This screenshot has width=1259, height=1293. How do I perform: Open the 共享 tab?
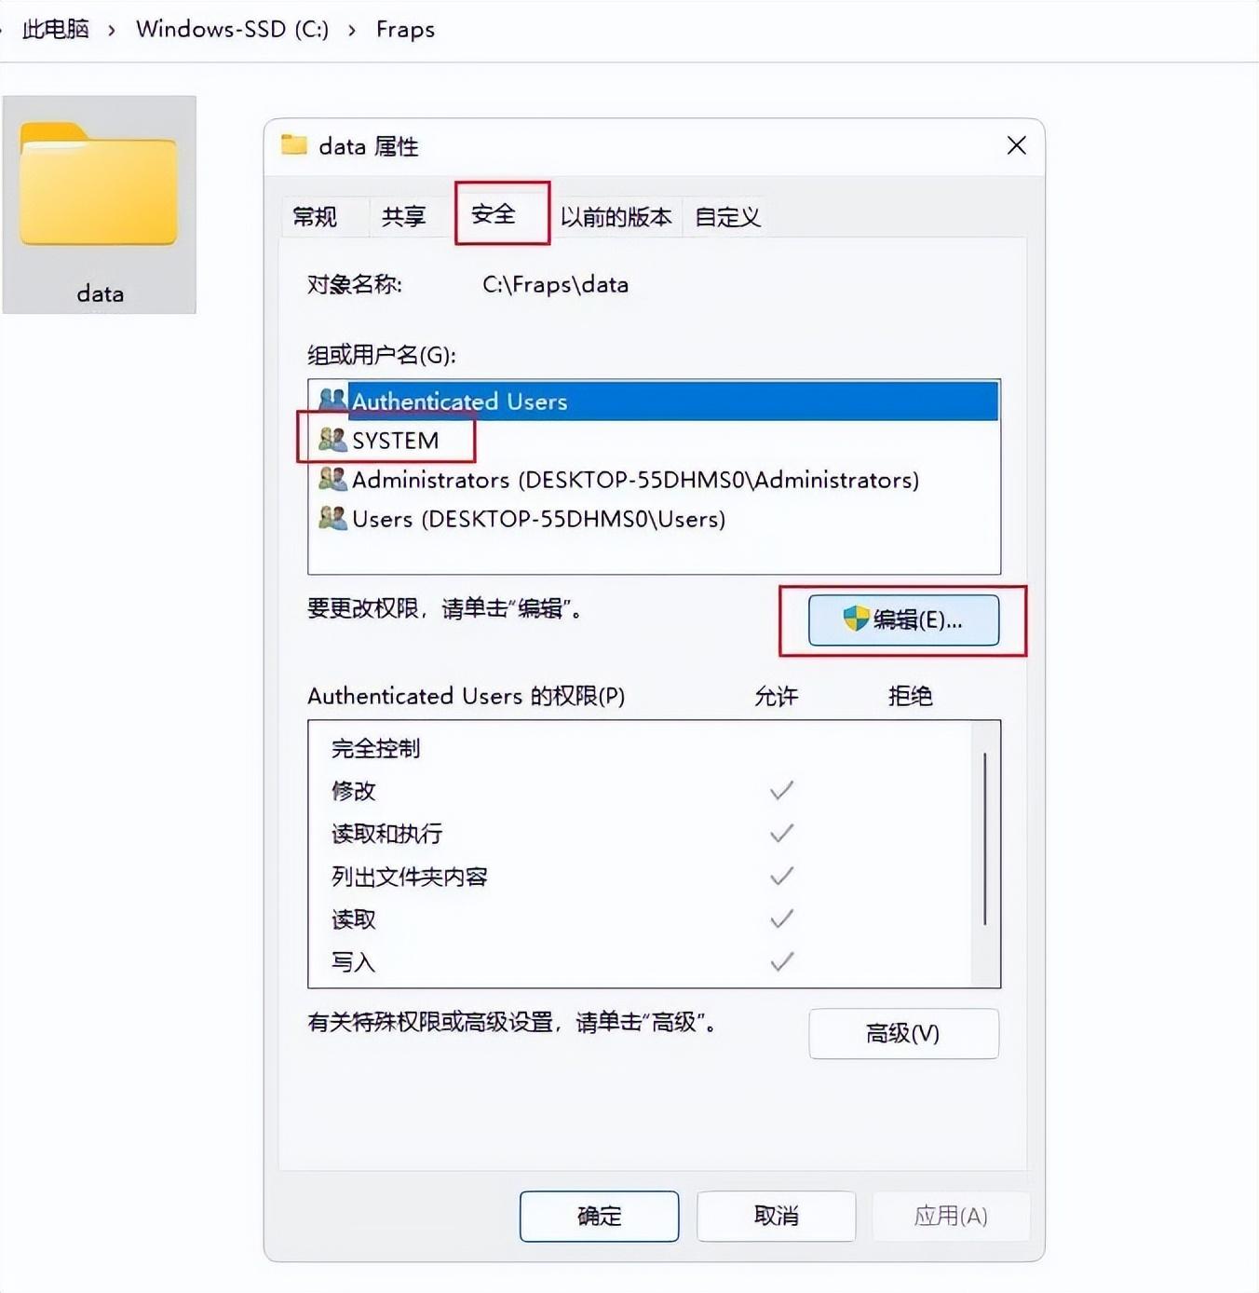403,217
